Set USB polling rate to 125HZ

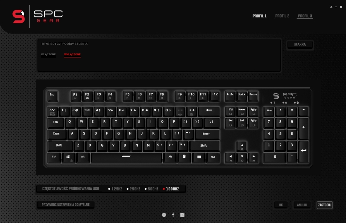point(115,189)
